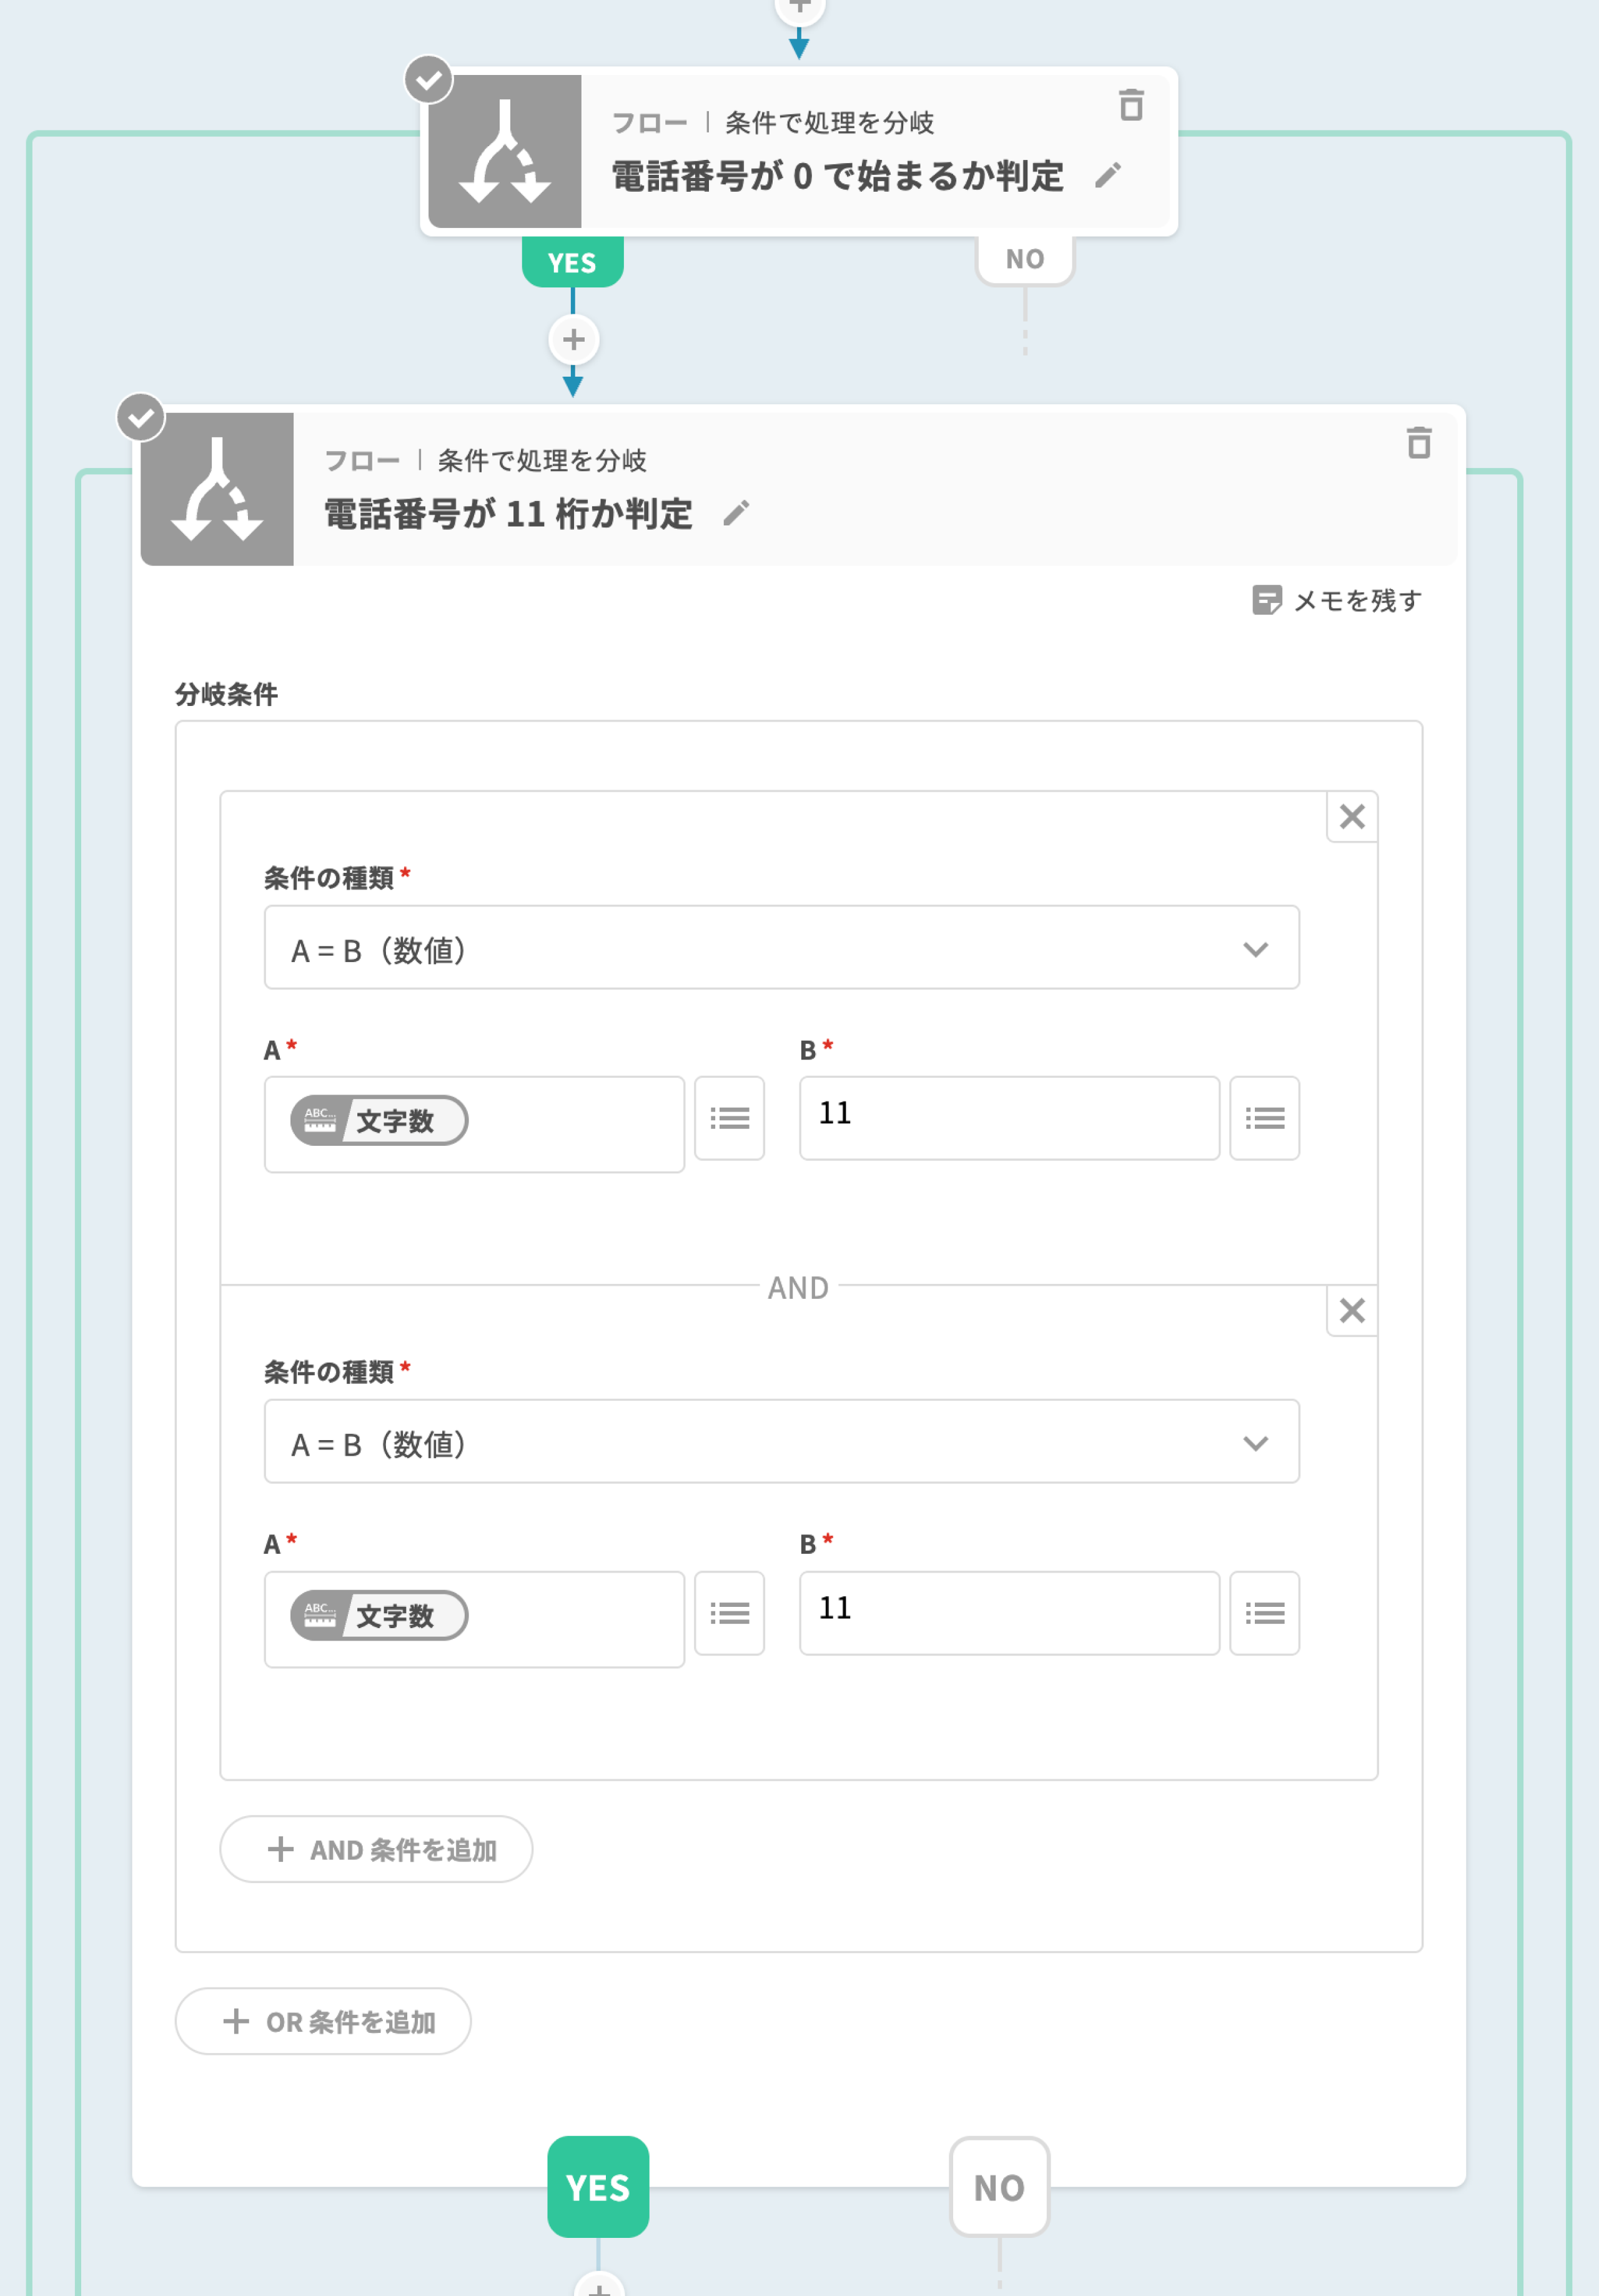The height and width of the screenshot is (2296, 1599).
Task: Click AND 条件を追加 button
Action: pos(376,1850)
